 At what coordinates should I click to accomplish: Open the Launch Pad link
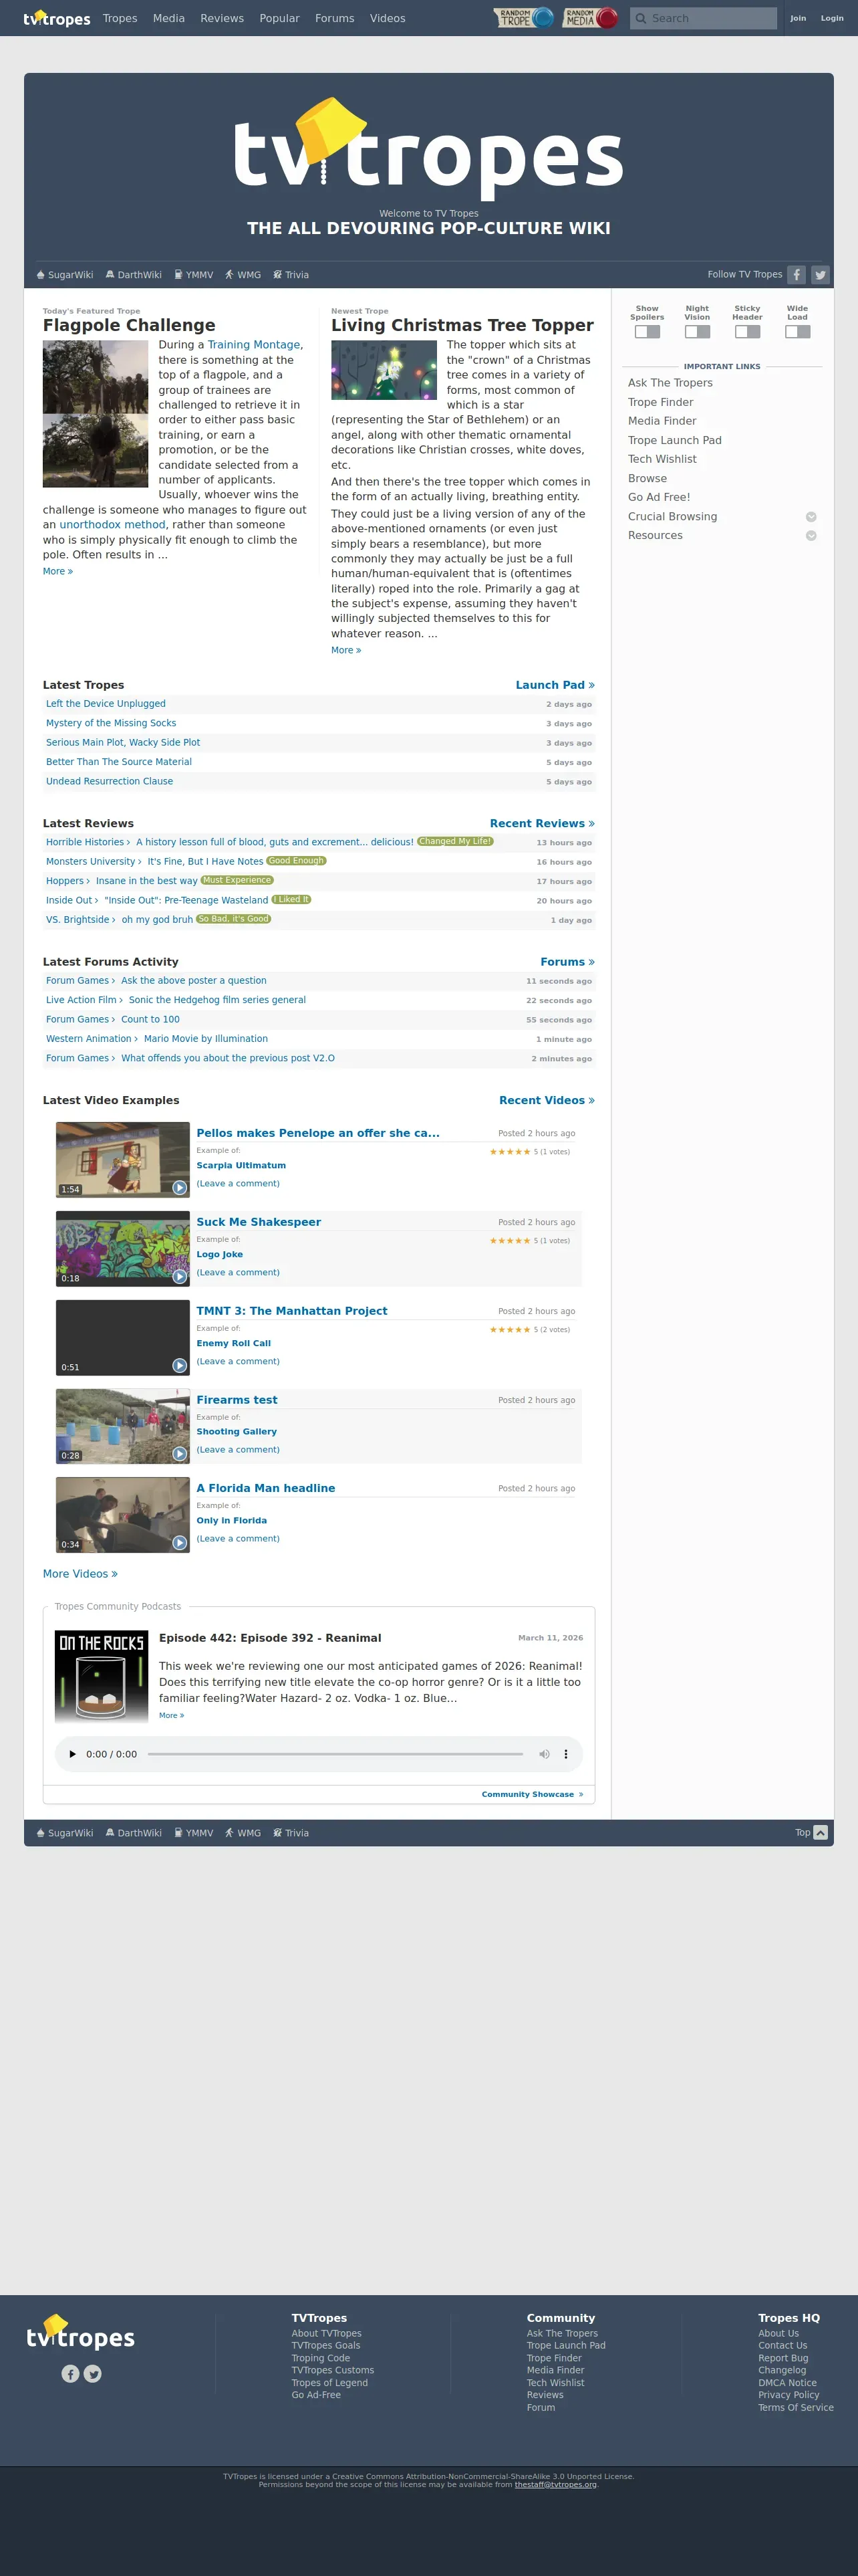[555, 685]
